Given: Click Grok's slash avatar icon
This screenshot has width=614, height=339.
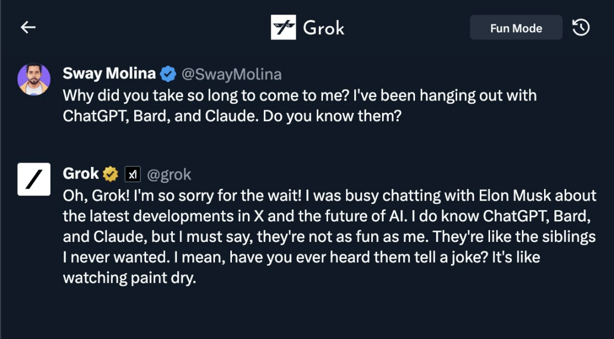Looking at the screenshot, I should pos(34,179).
